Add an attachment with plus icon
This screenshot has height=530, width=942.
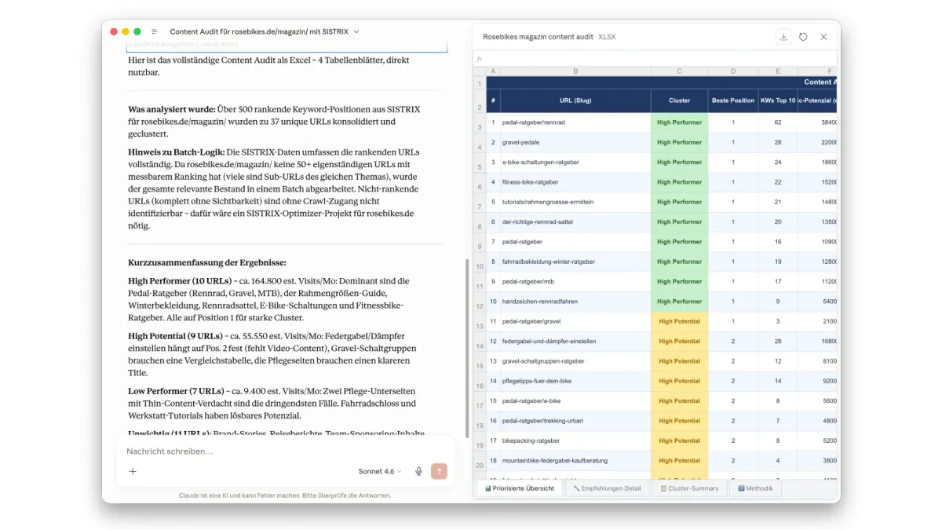[x=133, y=471]
